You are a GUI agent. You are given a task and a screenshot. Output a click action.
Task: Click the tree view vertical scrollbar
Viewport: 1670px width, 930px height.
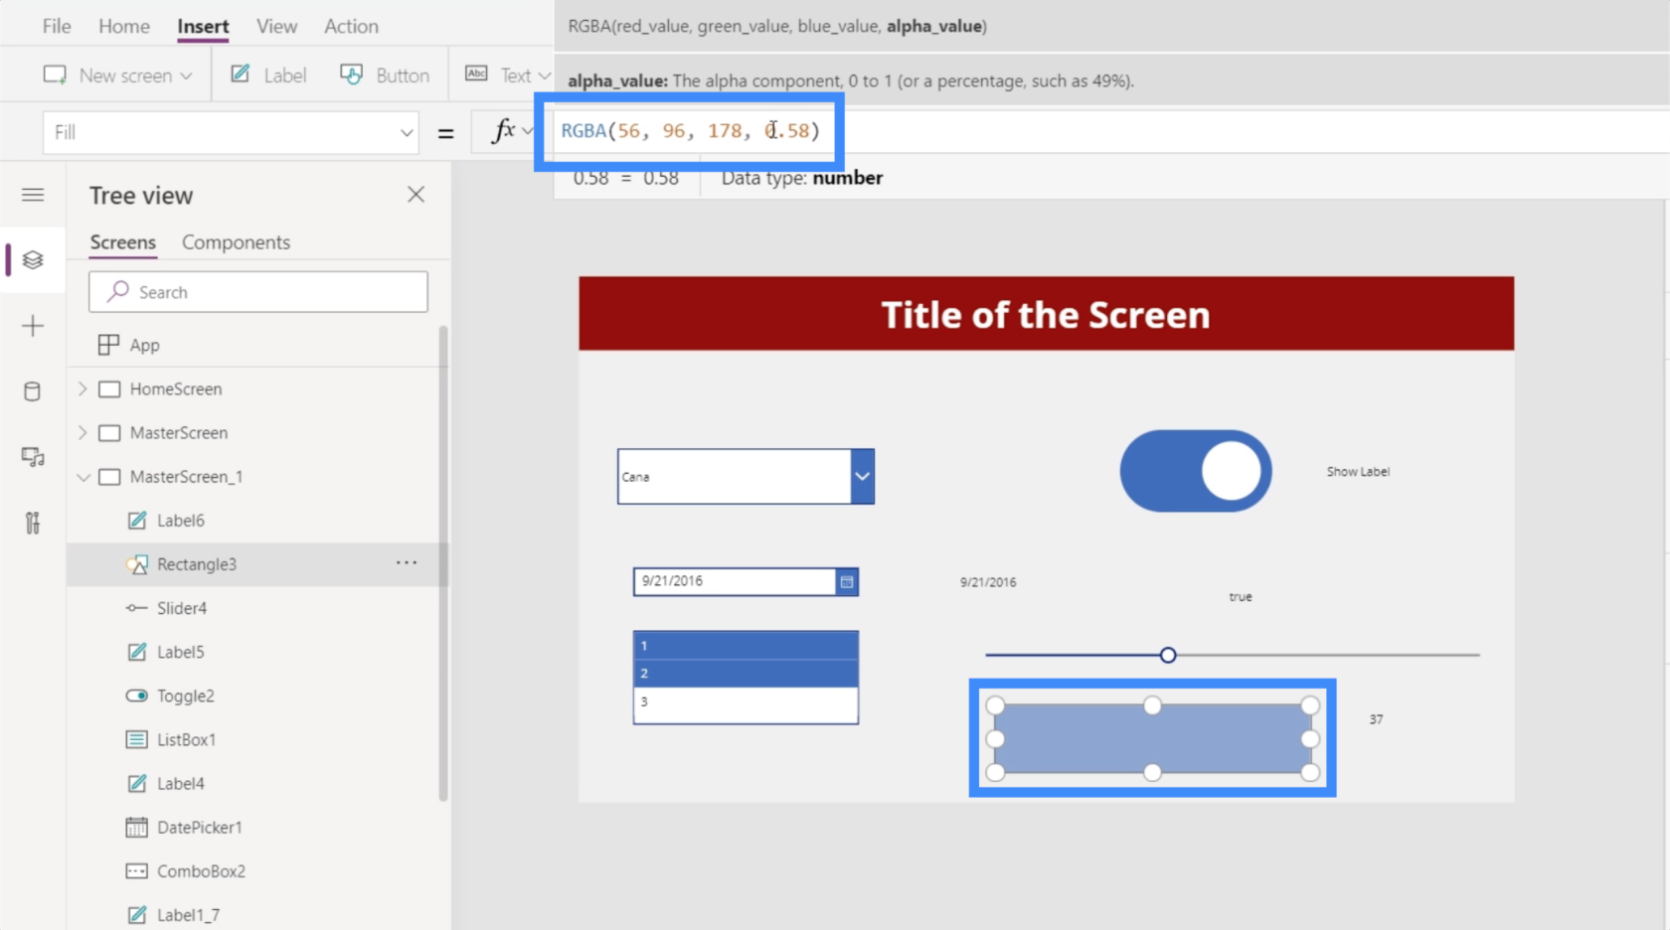tap(443, 563)
